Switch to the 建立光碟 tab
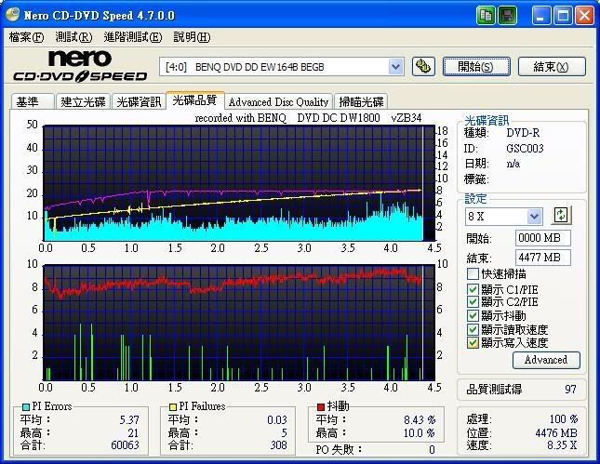This screenshot has height=464, width=600. [x=83, y=102]
